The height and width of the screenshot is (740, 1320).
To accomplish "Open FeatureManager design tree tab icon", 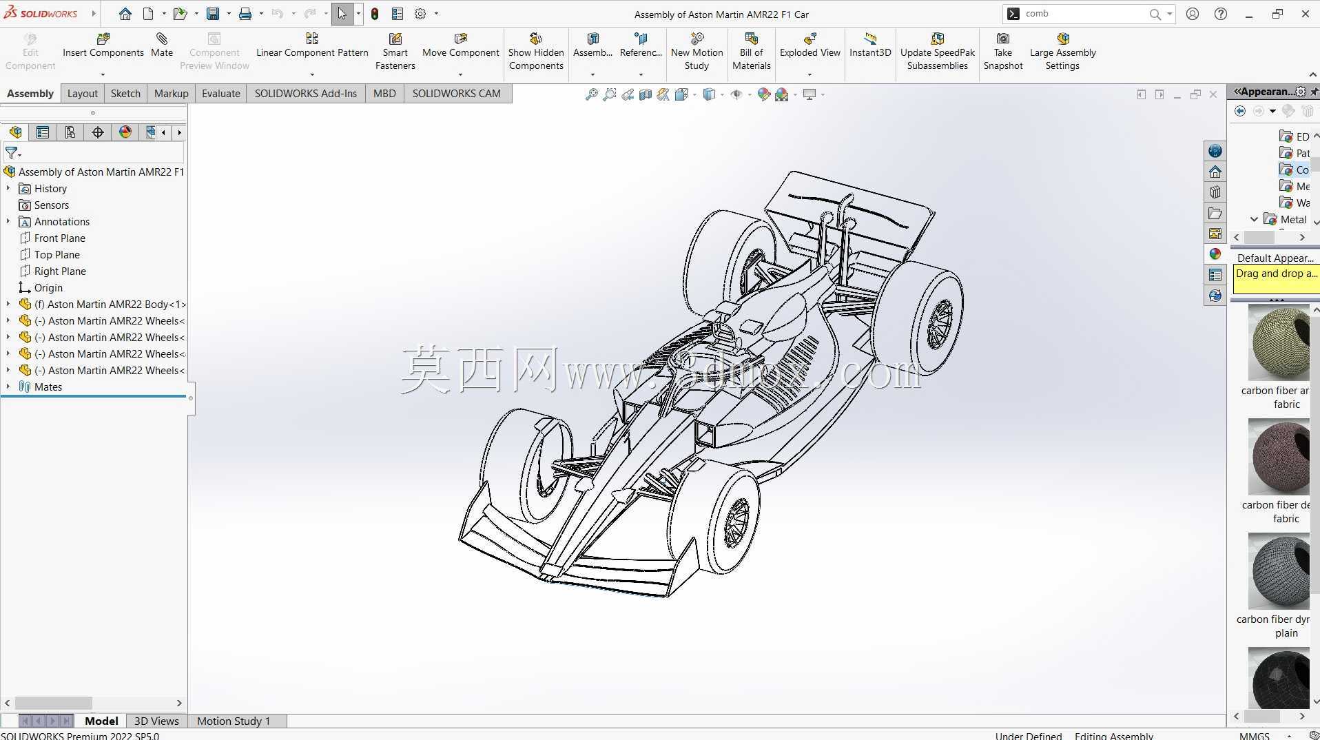I will click(15, 132).
